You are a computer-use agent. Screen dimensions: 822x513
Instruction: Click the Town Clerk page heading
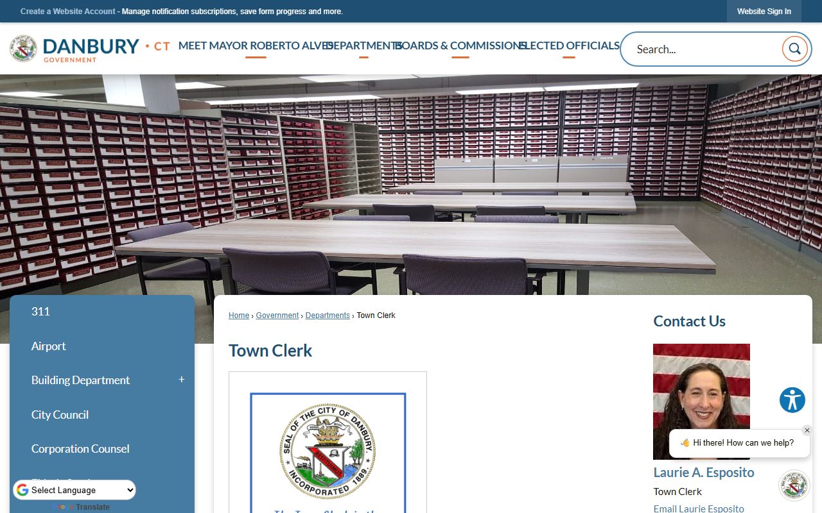270,351
